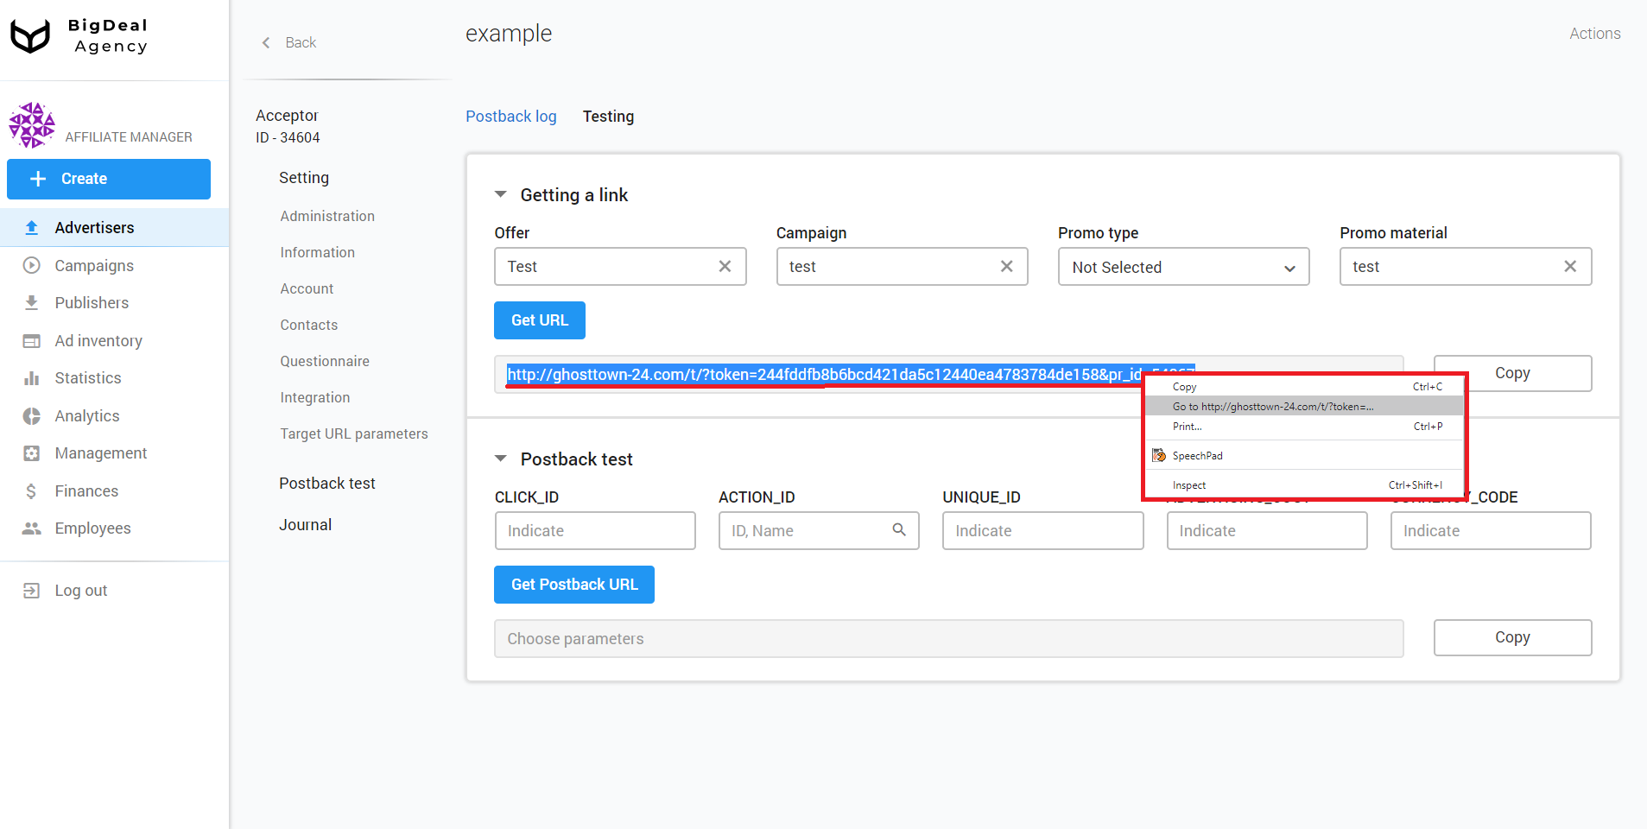The image size is (1647, 829).
Task: Open the Ad inventory section
Action: (x=98, y=340)
